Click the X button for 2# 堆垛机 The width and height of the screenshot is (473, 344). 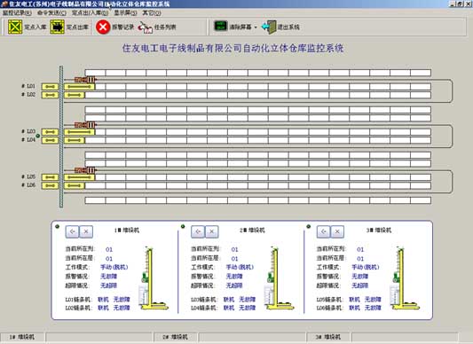(x=212, y=231)
